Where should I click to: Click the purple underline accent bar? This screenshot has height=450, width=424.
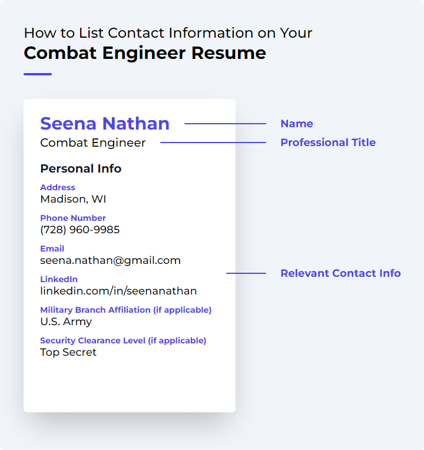click(38, 74)
